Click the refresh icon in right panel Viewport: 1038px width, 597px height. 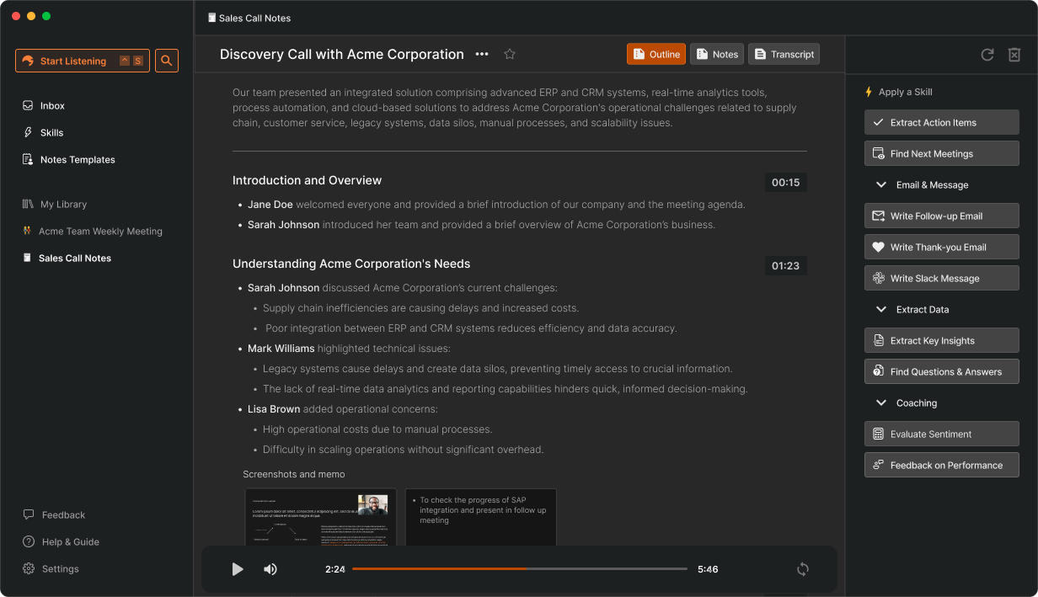coord(987,55)
